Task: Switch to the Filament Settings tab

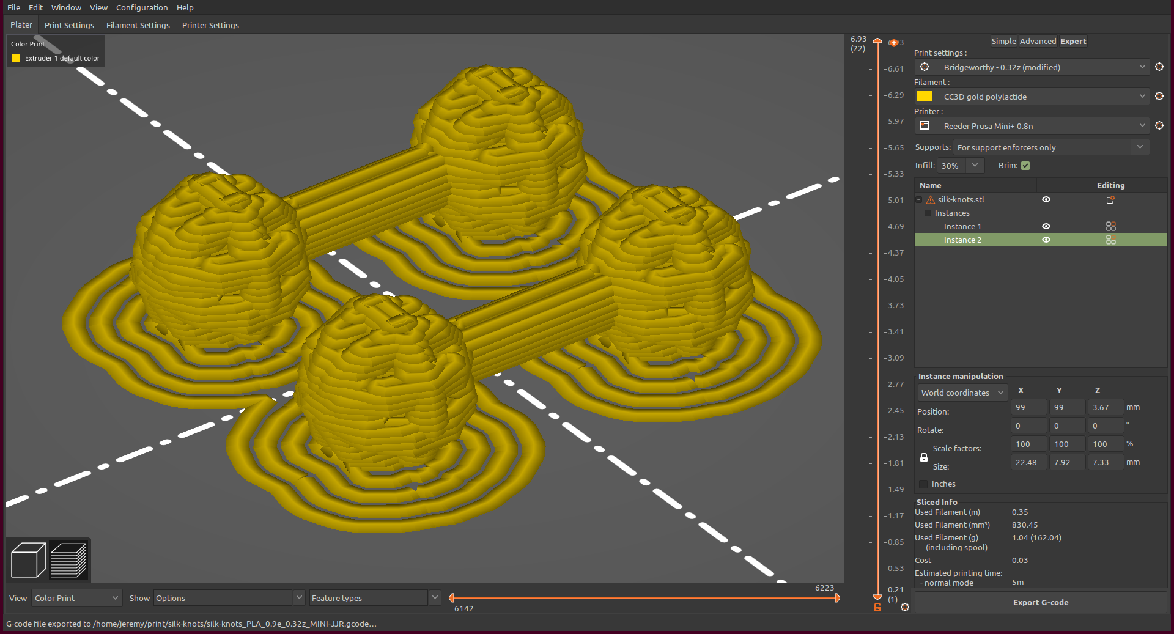Action: (x=138, y=25)
